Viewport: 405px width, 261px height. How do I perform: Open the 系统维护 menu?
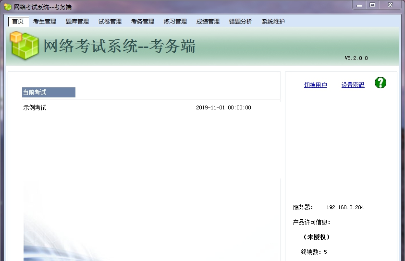(273, 22)
